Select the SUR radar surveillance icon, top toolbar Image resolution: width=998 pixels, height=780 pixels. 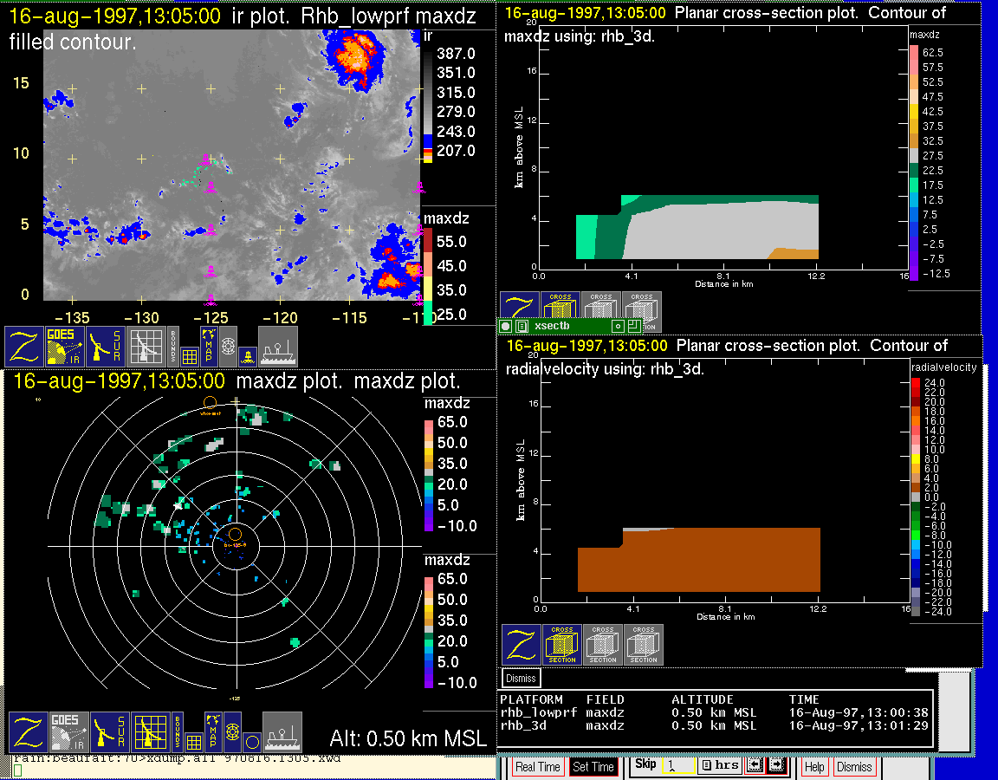pyautogui.click(x=107, y=346)
